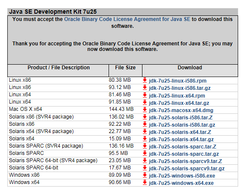The width and height of the screenshot is (245, 187).
Task: Click download arrow icon for jdk-7u25-linux-x64.tar.gz
Action: pyautogui.click(x=145, y=103)
